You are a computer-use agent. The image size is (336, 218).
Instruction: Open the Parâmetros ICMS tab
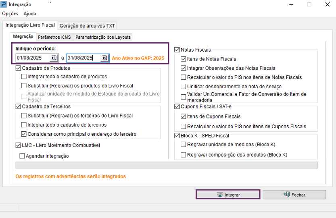[54, 37]
